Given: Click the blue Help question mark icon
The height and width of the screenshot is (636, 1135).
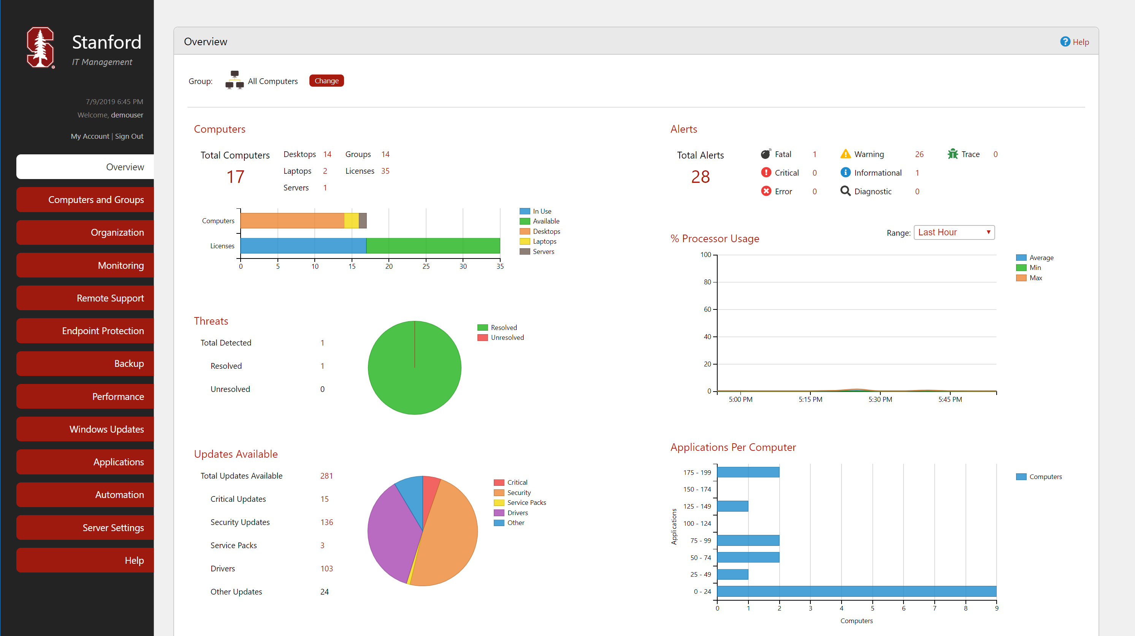Looking at the screenshot, I should coord(1065,41).
